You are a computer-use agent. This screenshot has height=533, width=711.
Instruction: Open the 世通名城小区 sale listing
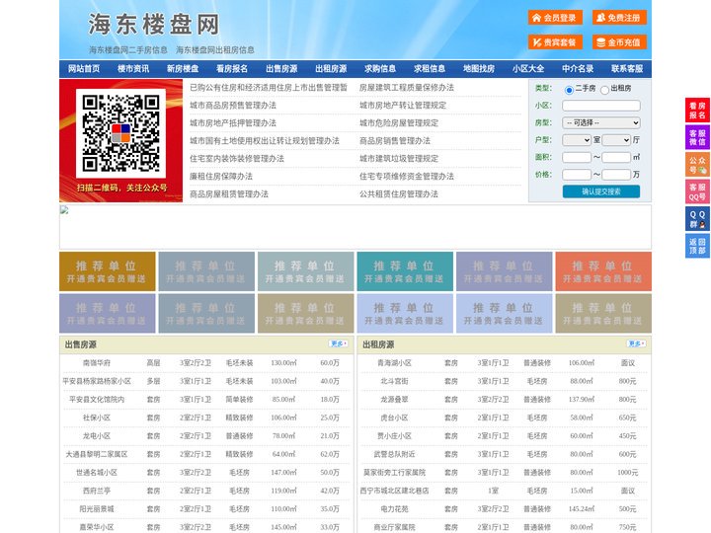pos(97,472)
